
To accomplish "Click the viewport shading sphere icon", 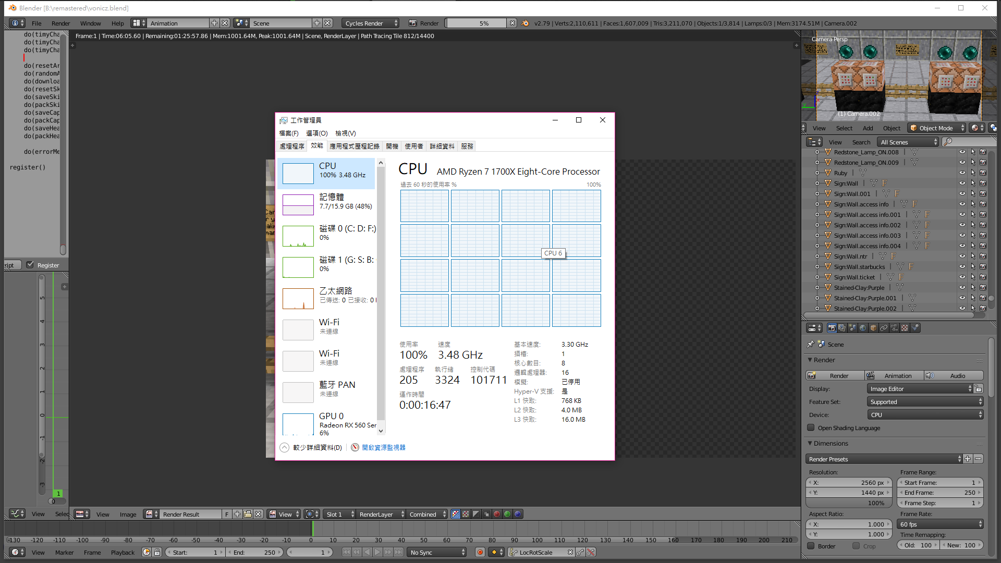I will pyautogui.click(x=977, y=128).
